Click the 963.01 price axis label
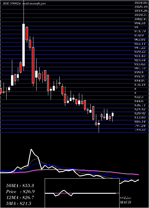Image resolution: width=149 pixels, height=208 pixels. point(140,40)
